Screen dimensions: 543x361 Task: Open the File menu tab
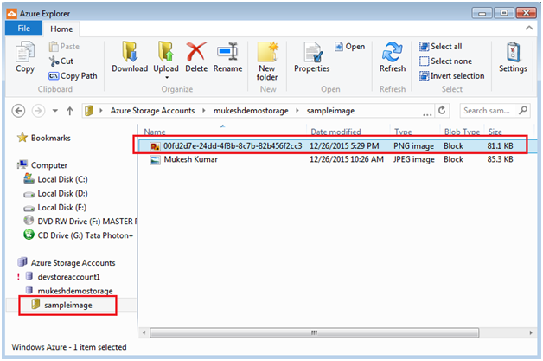click(x=24, y=29)
